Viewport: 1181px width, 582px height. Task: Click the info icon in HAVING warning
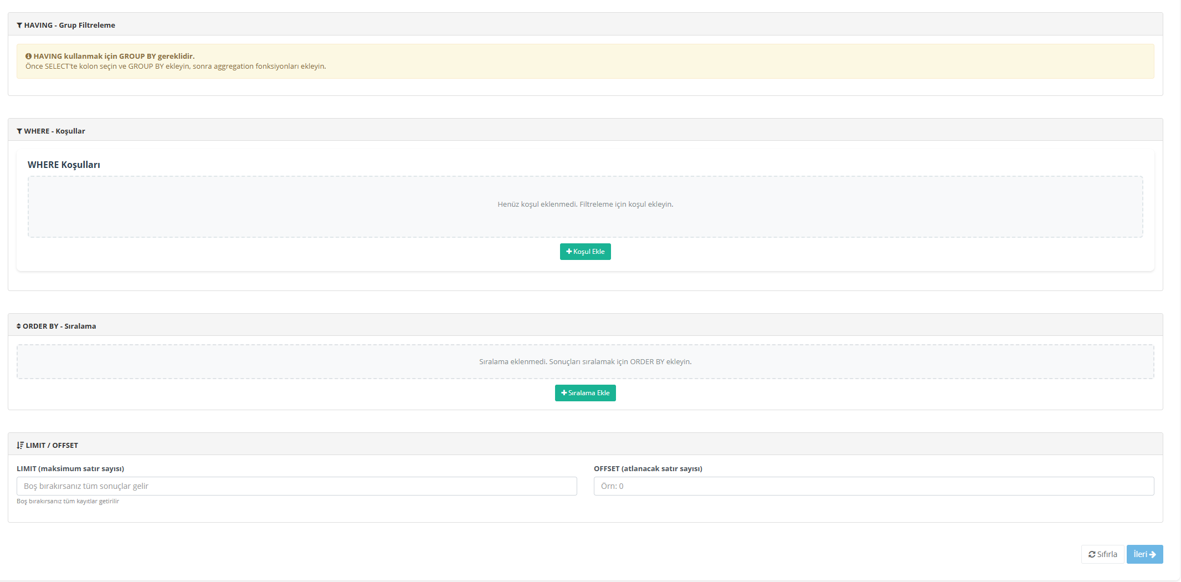28,57
